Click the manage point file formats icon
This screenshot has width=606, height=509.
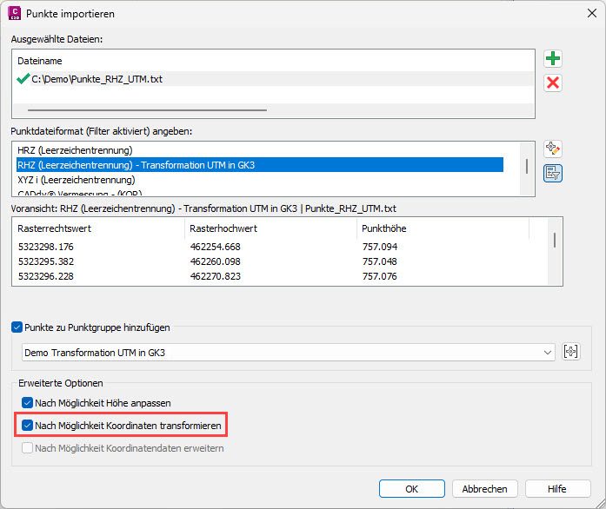tap(552, 149)
